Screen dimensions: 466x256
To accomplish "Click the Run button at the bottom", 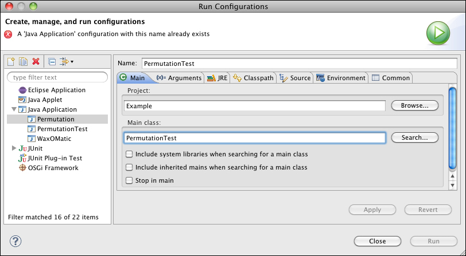I will (x=434, y=241).
